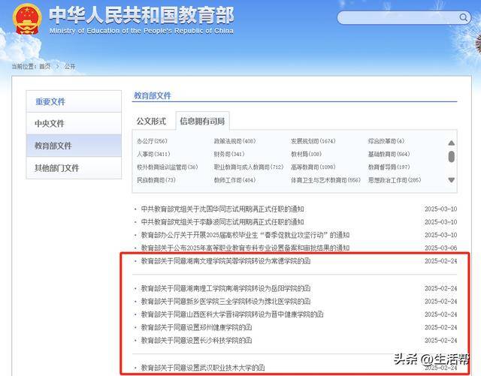Filter by 教育督导局 department

tap(389, 167)
